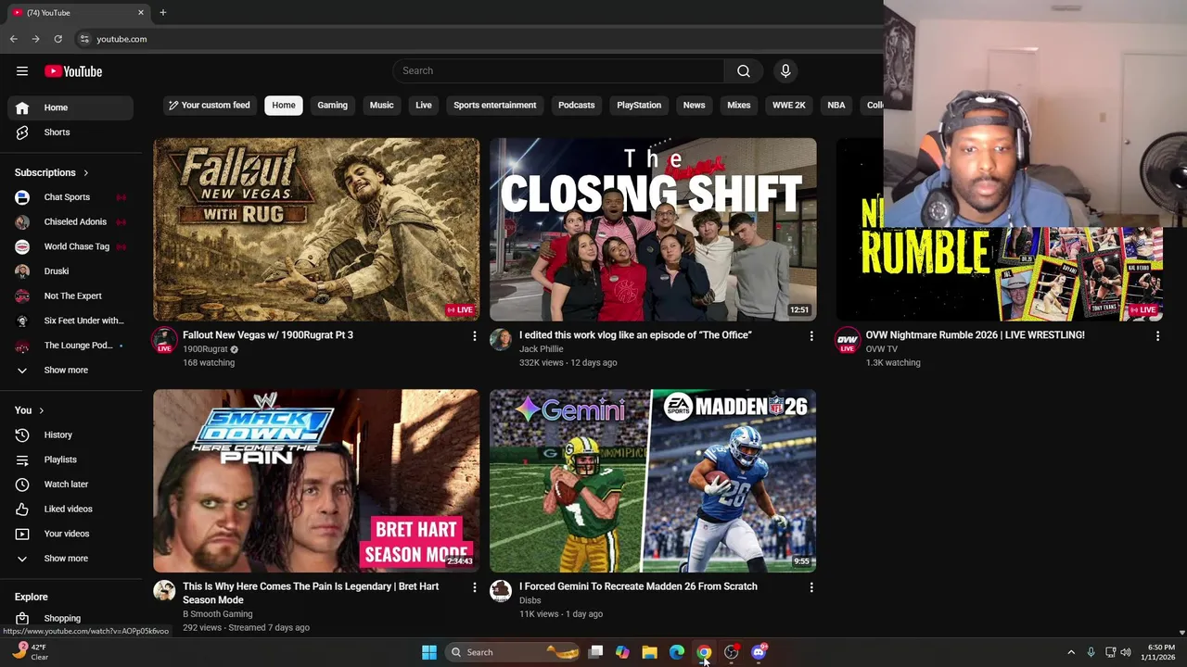Open the B Smooth Gaming channel avatar
Viewport: 1187px width, 667px height.
coord(164,590)
